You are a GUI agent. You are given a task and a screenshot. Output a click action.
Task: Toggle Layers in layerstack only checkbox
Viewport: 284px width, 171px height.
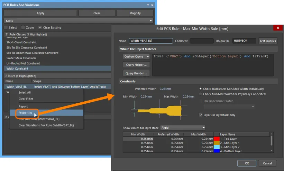coord(201,115)
